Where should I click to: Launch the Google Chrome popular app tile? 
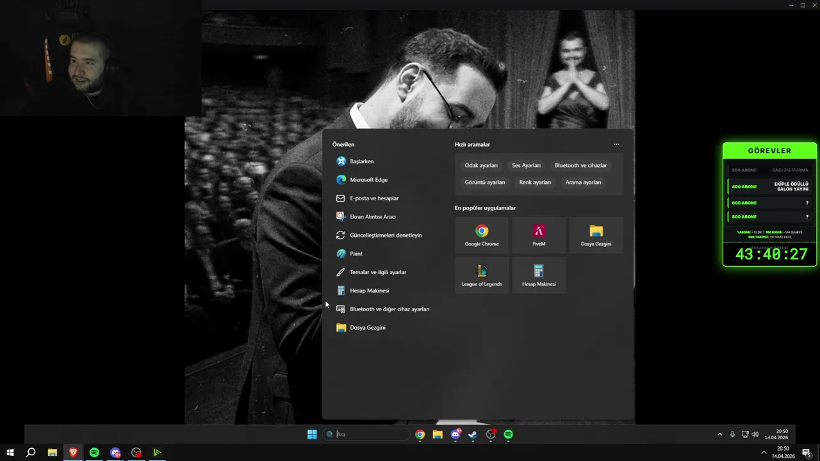click(482, 235)
